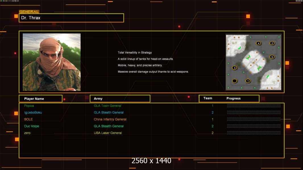
Task: Click start position marker 5 on minimap
Action: [272, 57]
